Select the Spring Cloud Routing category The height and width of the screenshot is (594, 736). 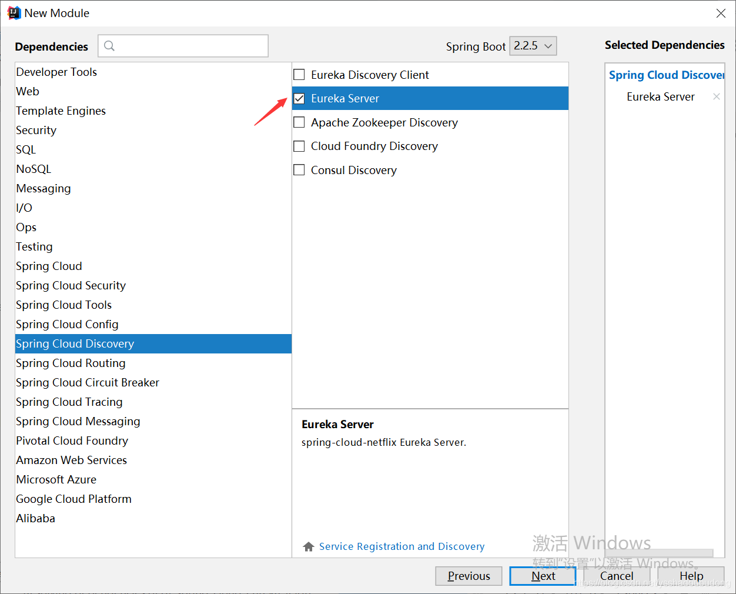pos(71,363)
